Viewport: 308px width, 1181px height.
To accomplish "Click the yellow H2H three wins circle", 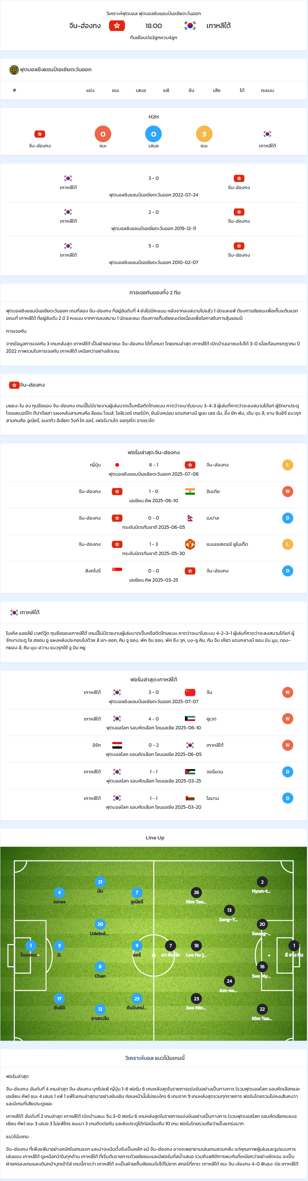I will click(204, 134).
